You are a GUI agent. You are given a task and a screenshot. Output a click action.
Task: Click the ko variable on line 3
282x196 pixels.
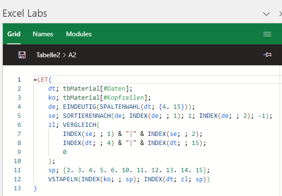52,98
